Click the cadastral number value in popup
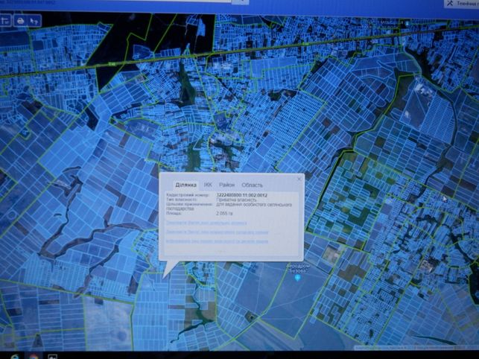 click(x=242, y=195)
